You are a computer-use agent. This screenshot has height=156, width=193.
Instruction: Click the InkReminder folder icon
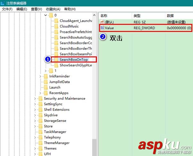pos(46,76)
